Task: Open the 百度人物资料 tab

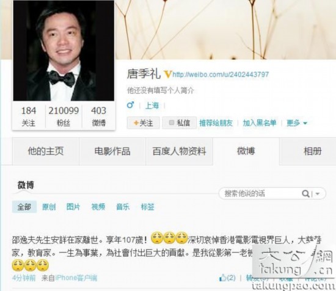Action: click(179, 151)
